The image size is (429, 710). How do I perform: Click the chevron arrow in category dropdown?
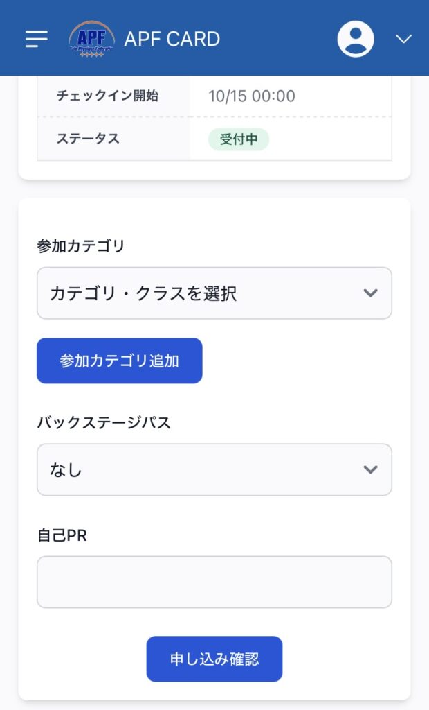(371, 293)
